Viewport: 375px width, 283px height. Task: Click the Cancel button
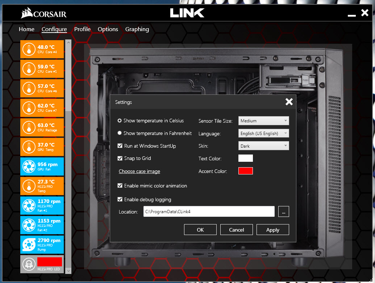coord(237,229)
